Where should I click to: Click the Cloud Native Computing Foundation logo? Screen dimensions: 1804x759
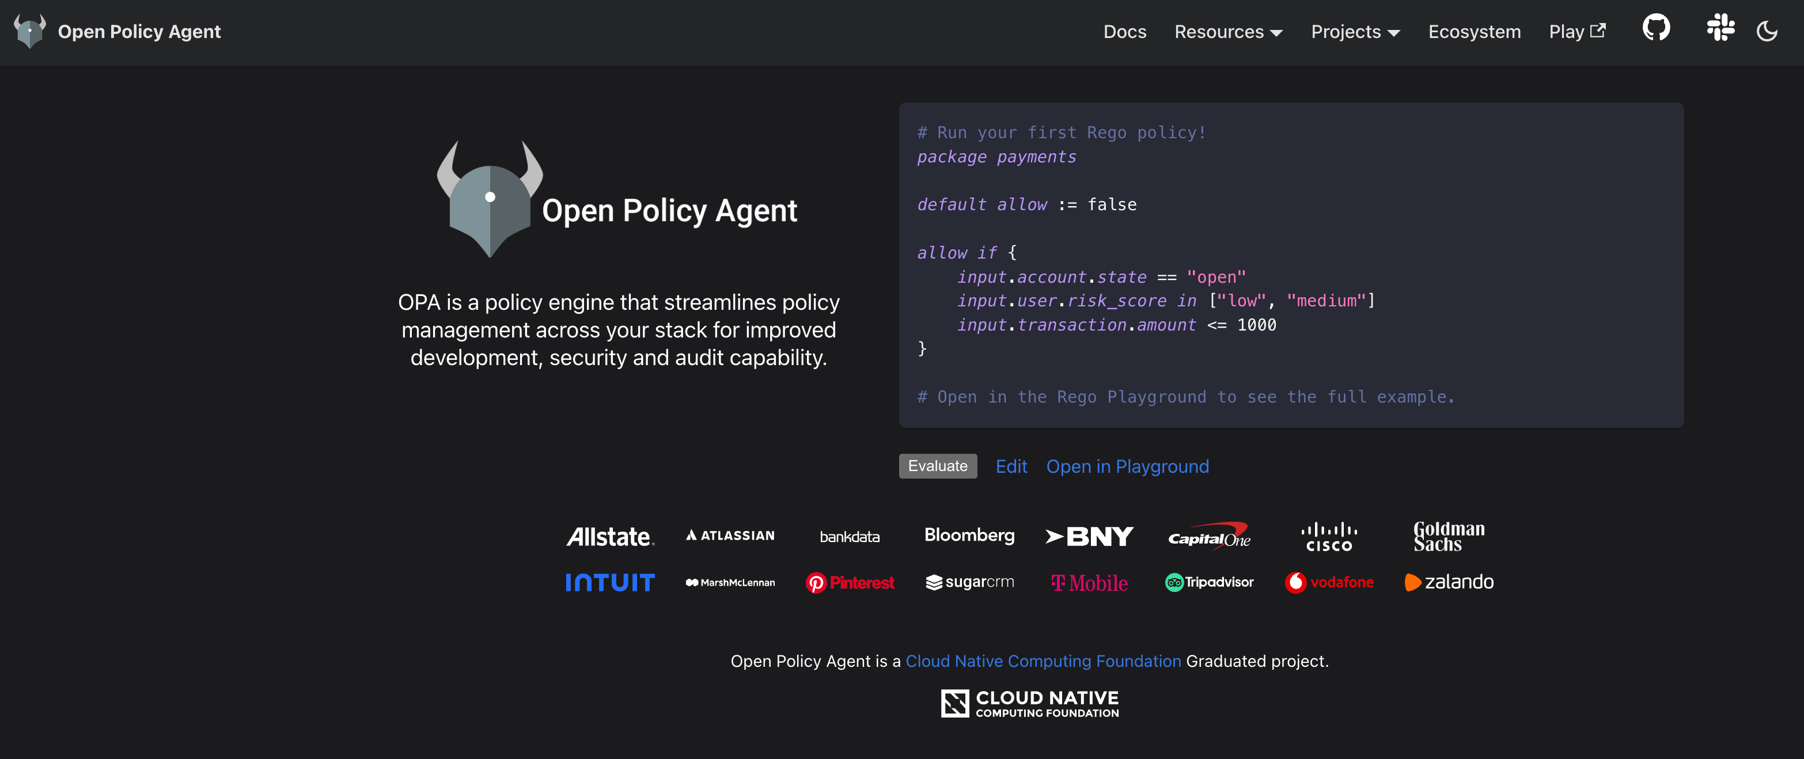1029,704
